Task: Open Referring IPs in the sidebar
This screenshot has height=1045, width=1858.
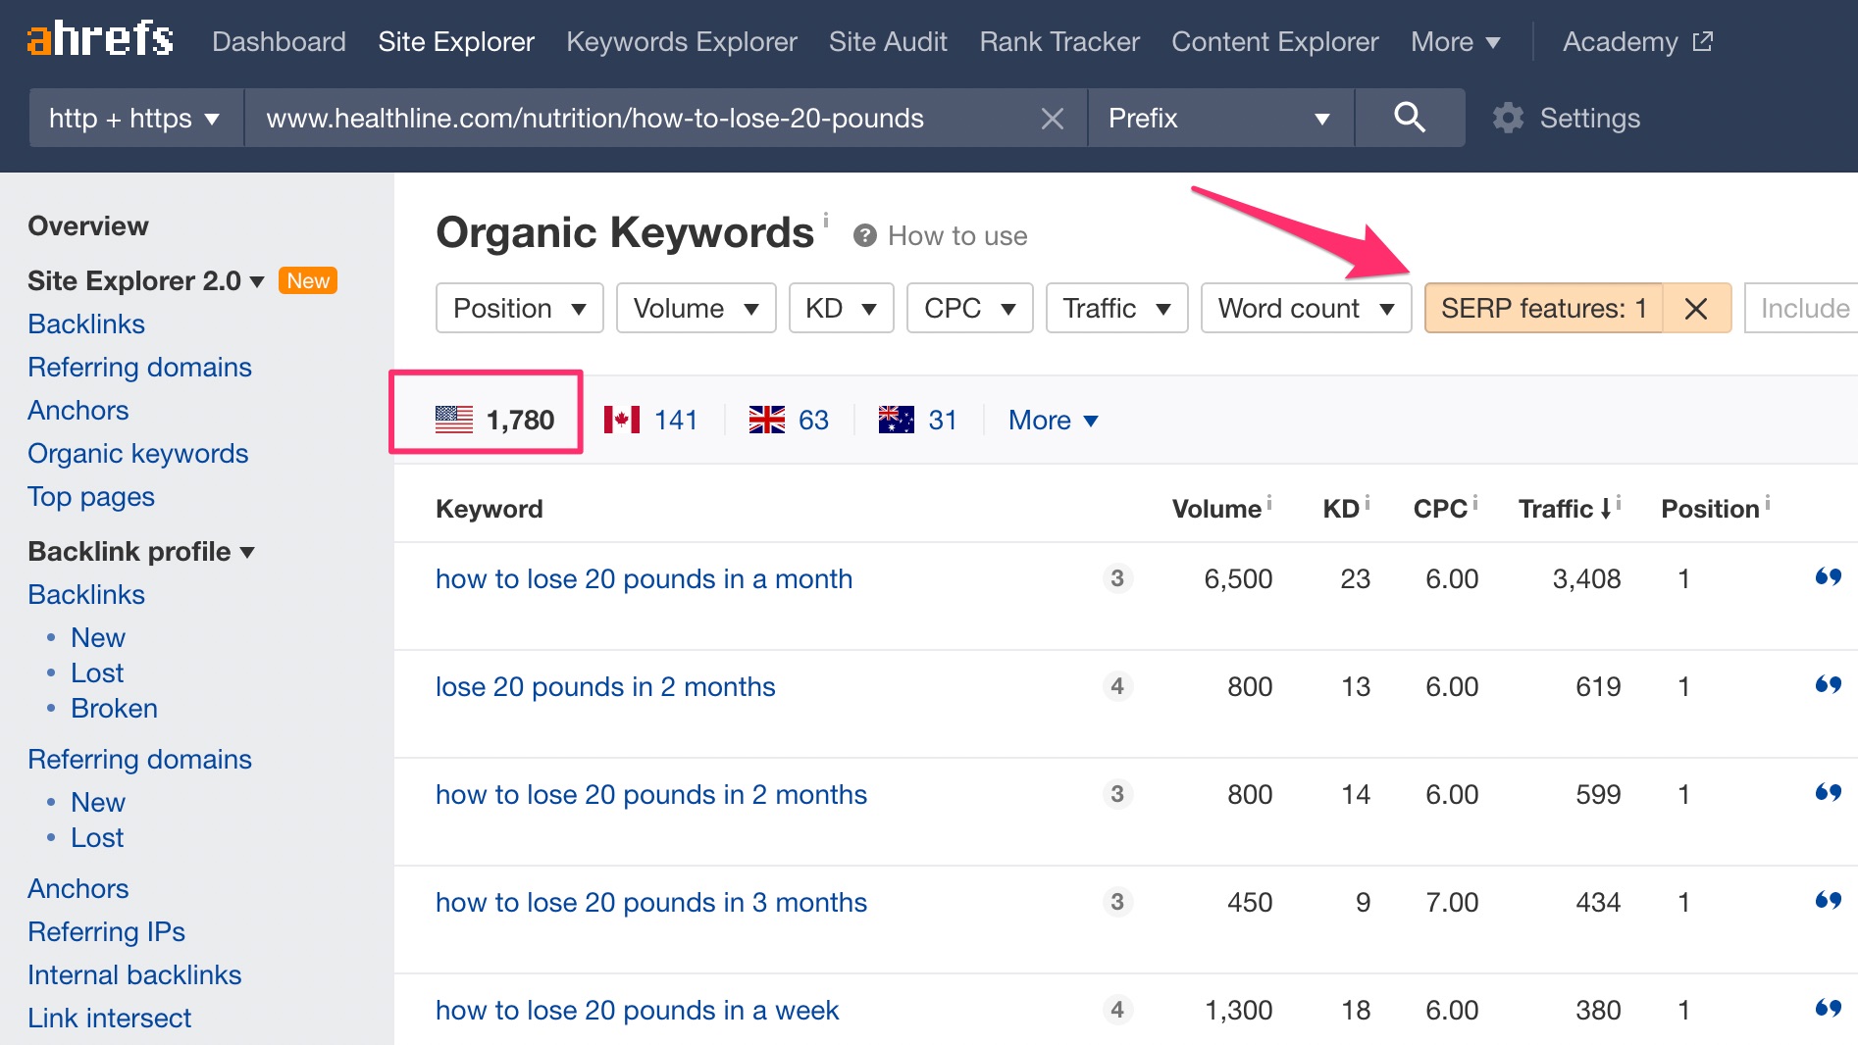Action: 107,931
